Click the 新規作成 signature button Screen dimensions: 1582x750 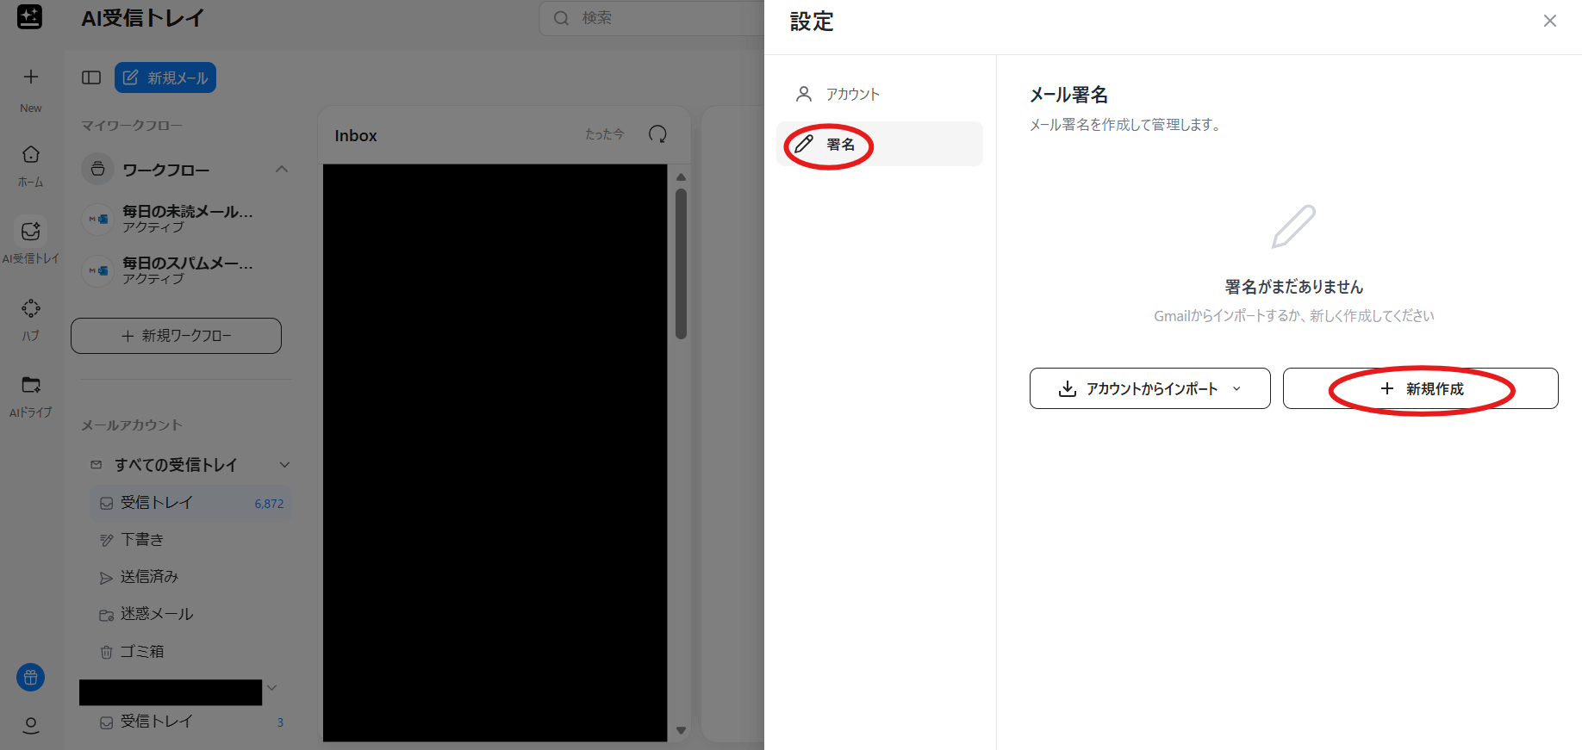point(1420,388)
